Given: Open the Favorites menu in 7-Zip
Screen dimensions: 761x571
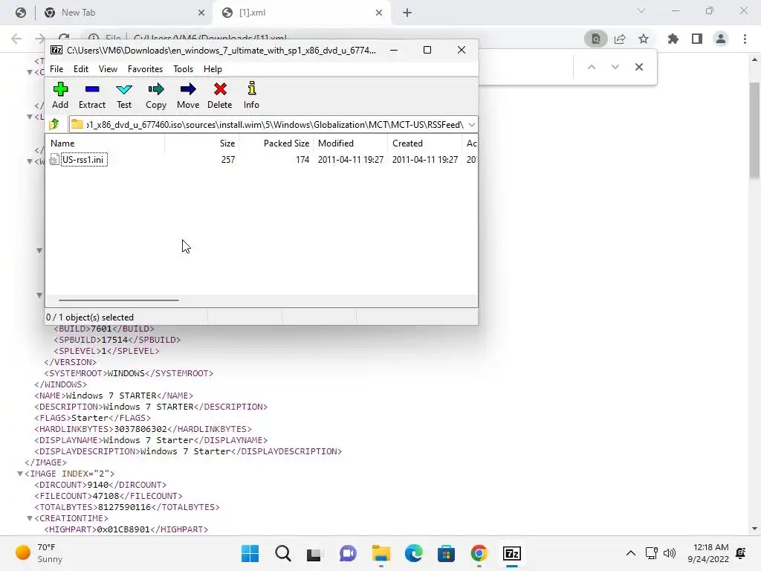Looking at the screenshot, I should point(145,69).
